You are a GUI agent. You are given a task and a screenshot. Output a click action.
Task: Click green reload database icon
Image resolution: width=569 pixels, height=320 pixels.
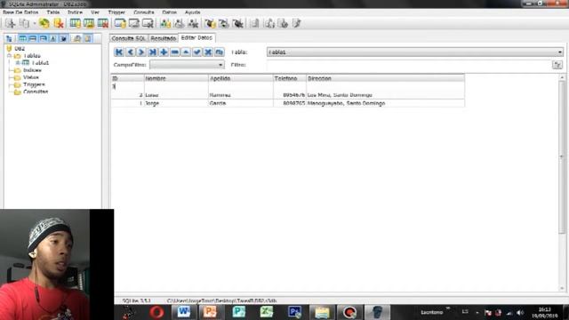tap(44, 24)
